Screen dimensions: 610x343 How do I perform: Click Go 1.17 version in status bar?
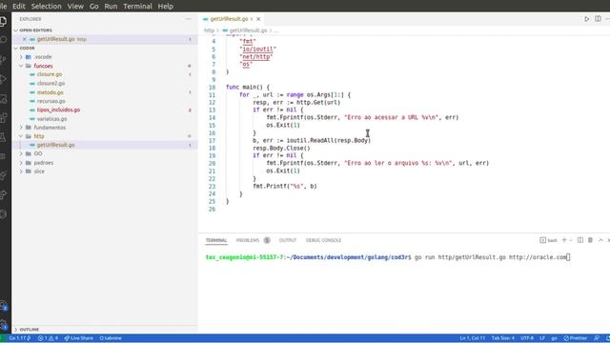[19, 338]
